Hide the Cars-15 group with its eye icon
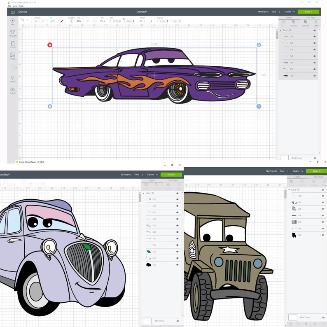Image resolution: width=327 pixels, height=327 pixels. click(323, 190)
